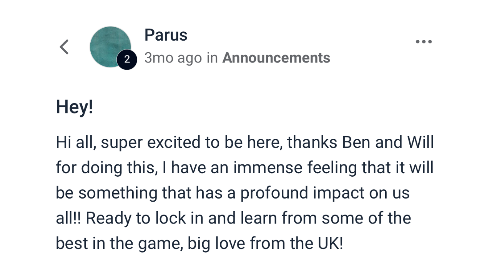
Task: Go back using the left chevron arrow
Action: pyautogui.click(x=64, y=47)
